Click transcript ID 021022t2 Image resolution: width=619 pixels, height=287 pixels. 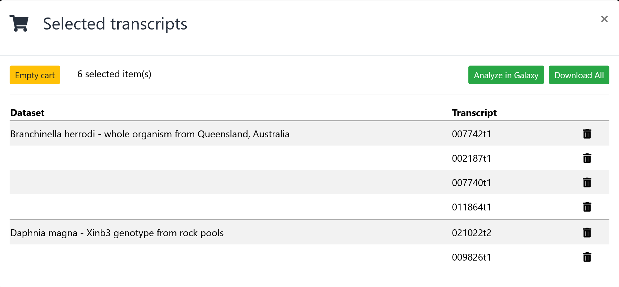tap(471, 233)
